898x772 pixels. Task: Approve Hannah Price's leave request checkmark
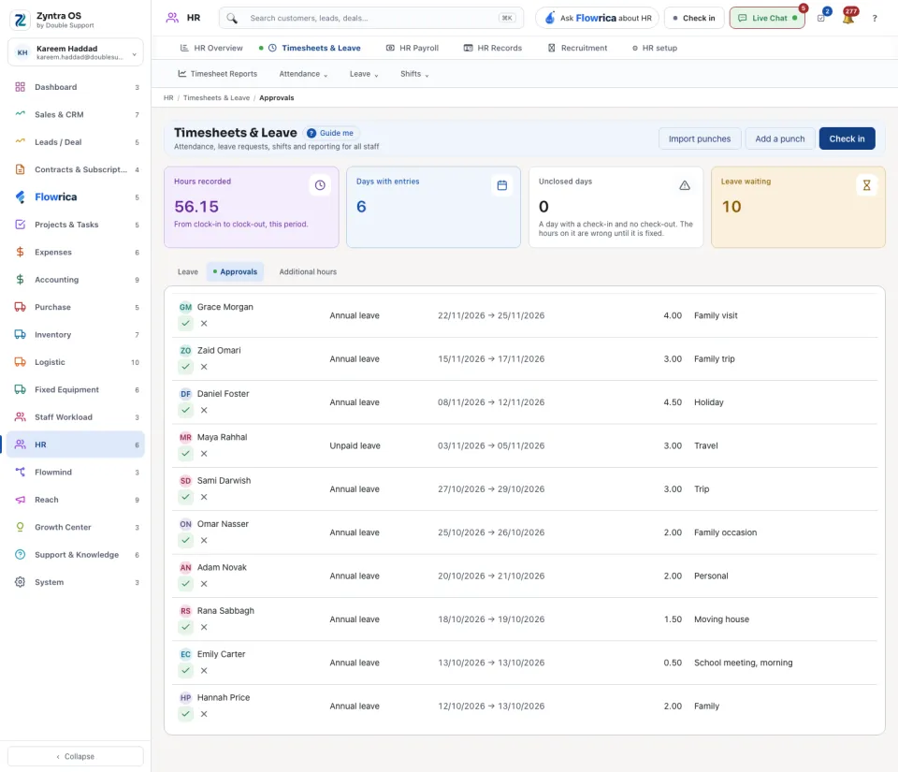click(x=185, y=714)
